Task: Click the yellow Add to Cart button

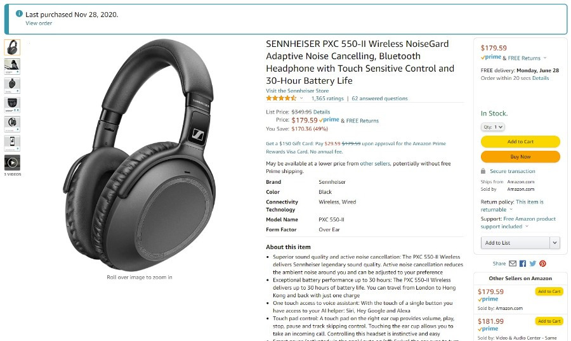Action: point(520,141)
